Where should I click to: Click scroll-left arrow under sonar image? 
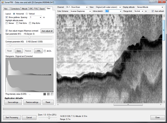click(58, 104)
